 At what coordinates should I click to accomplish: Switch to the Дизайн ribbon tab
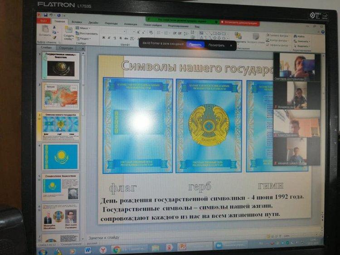93,23
